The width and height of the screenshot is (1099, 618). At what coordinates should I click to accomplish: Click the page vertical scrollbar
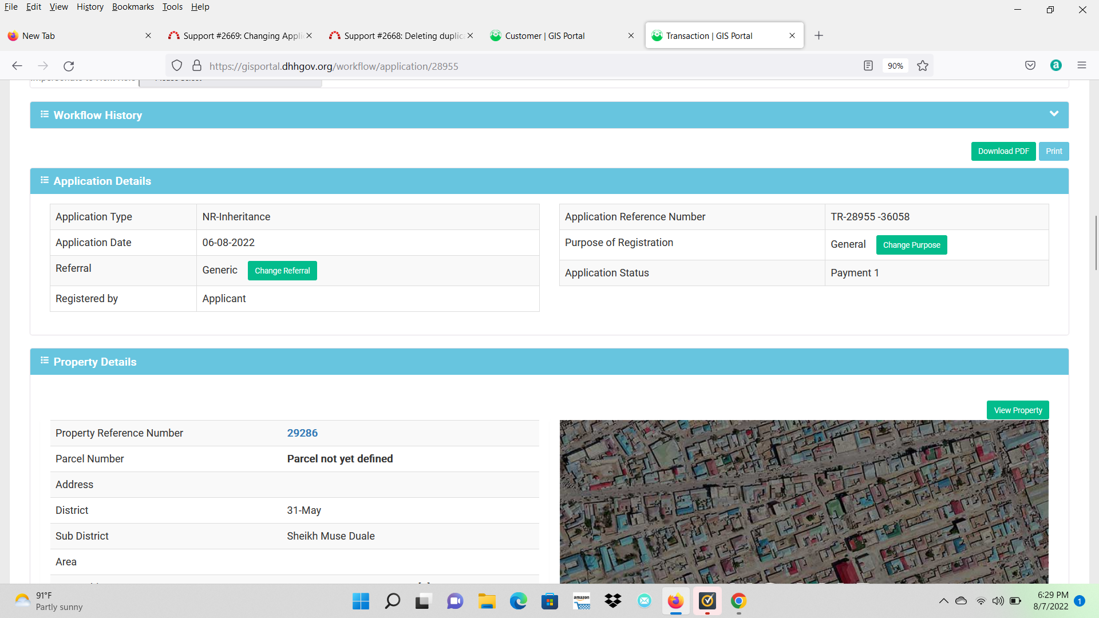pyautogui.click(x=1096, y=243)
